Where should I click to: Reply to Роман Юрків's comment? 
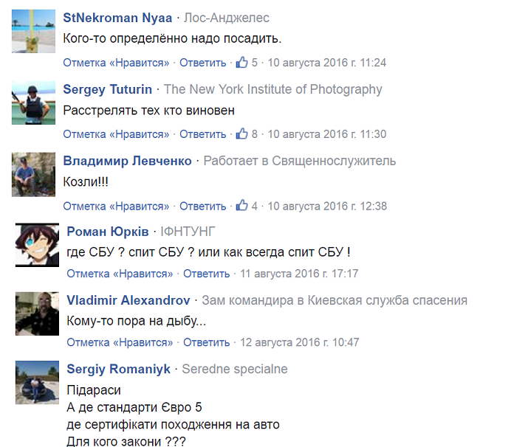(206, 274)
